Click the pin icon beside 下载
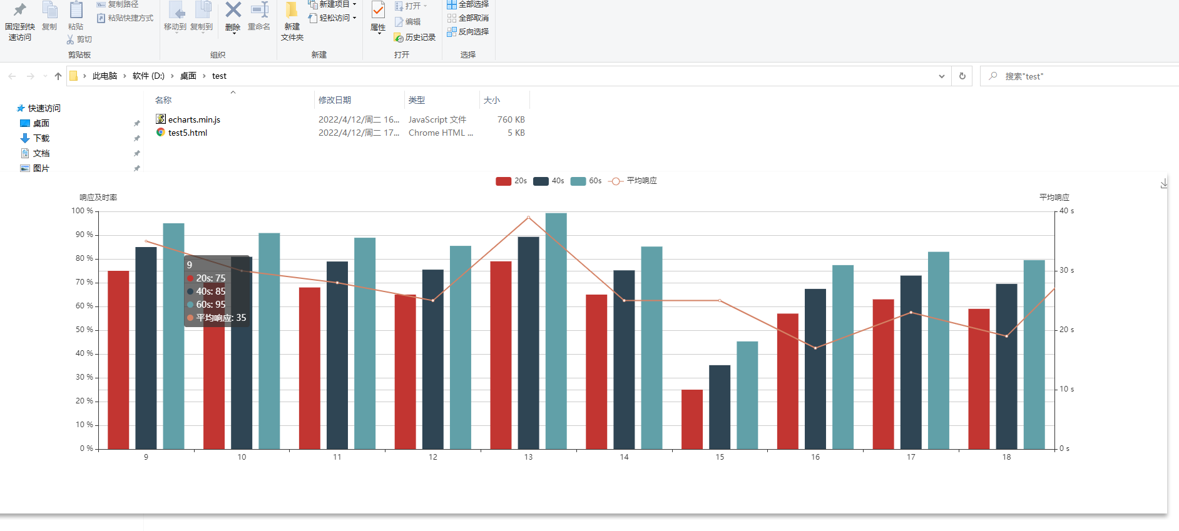Viewport: 1179px width, 531px height. 136,138
